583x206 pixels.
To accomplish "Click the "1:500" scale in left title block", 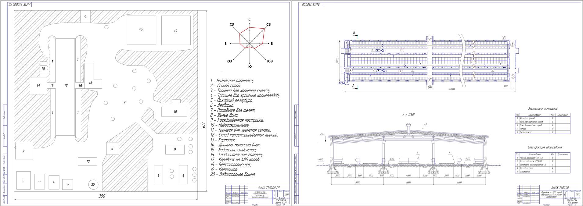I will 286,194.
